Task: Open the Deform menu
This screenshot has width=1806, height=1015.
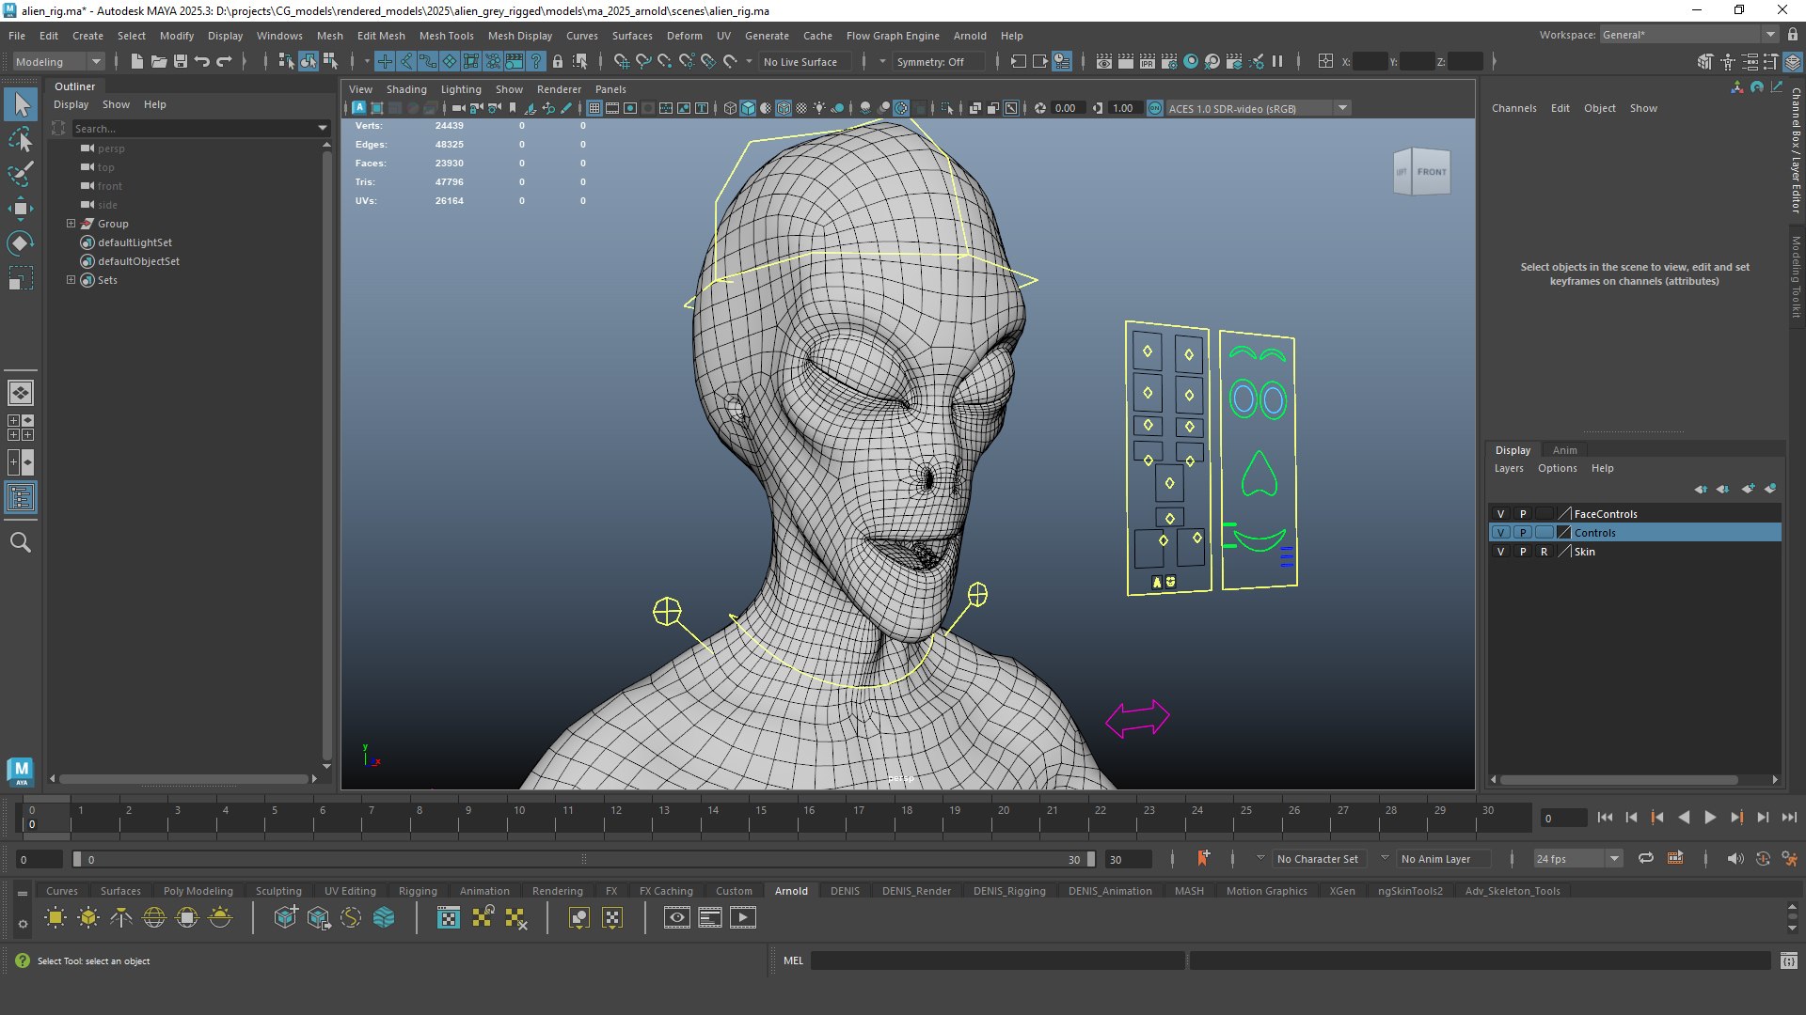Action: coord(684,35)
